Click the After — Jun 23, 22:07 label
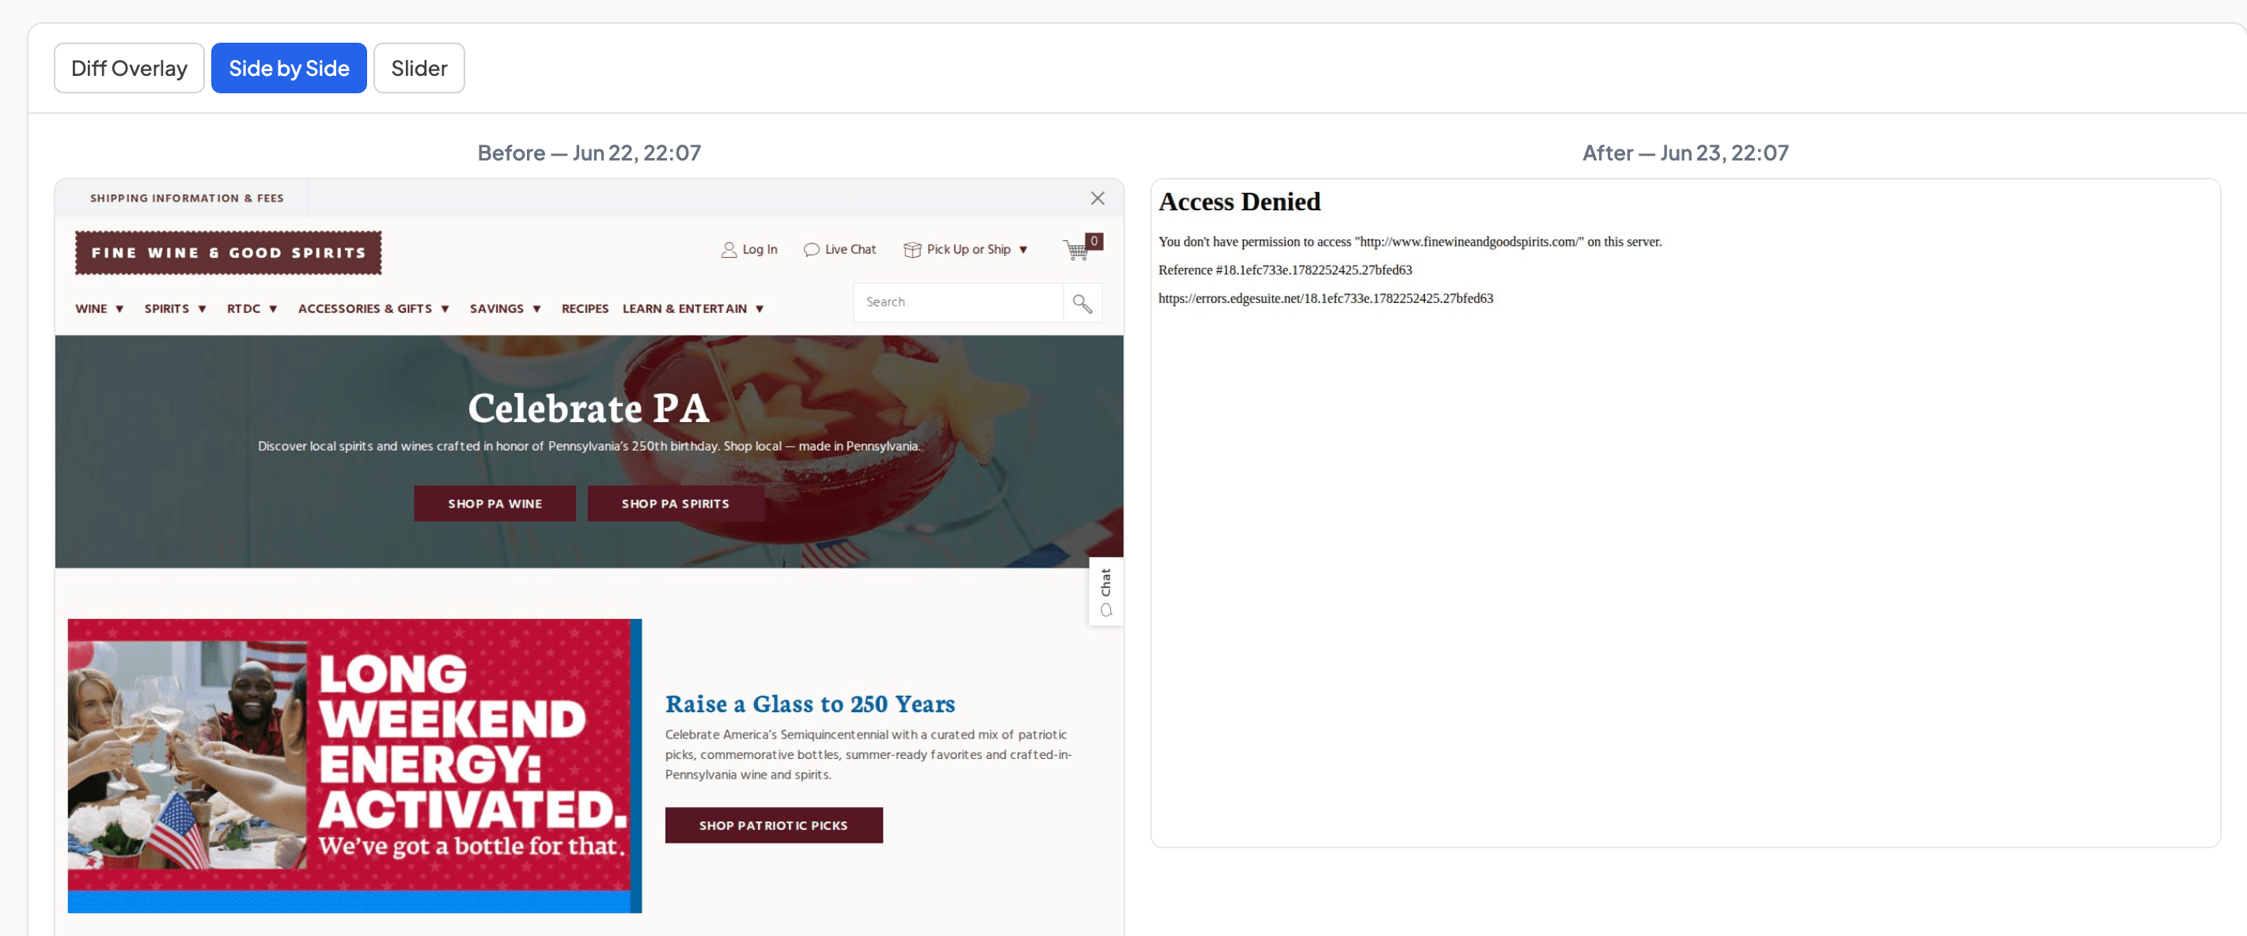Image resolution: width=2247 pixels, height=936 pixels. (x=1685, y=153)
